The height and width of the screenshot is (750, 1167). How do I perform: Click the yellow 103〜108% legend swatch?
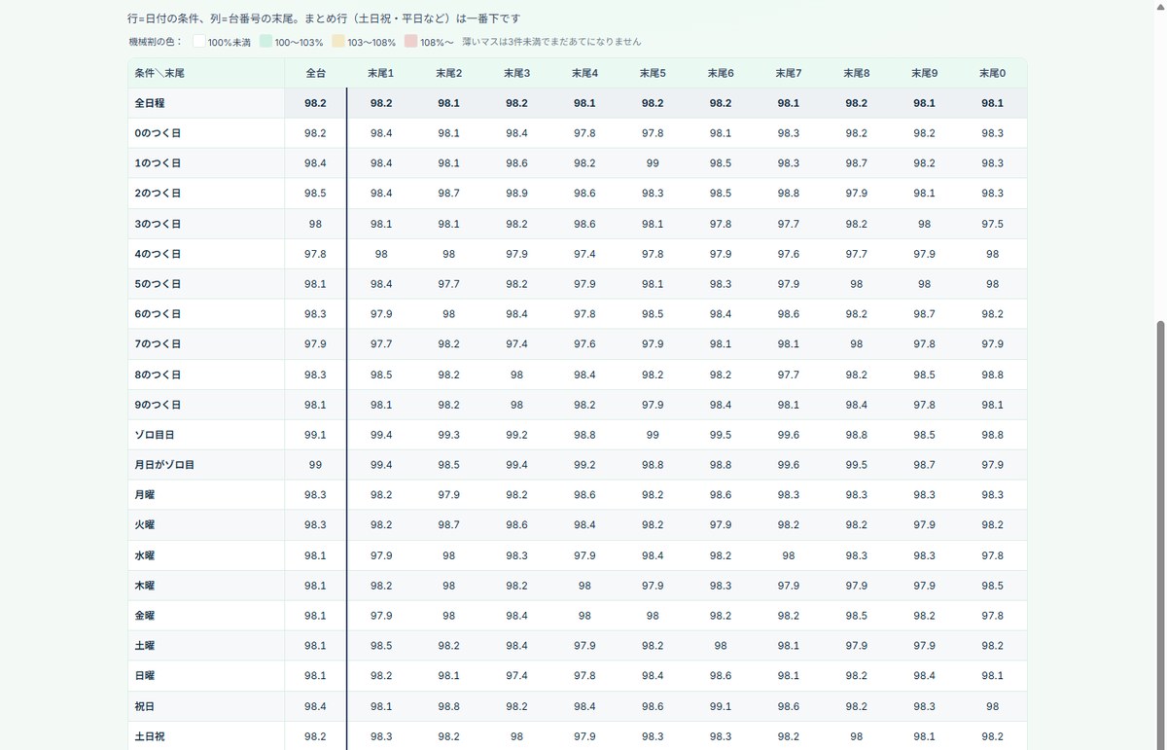tap(338, 42)
